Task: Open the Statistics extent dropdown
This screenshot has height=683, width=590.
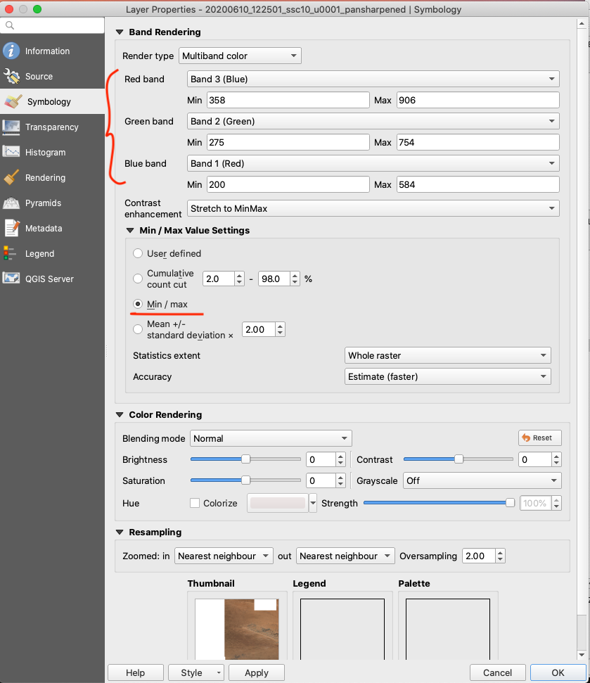Action: (448, 355)
